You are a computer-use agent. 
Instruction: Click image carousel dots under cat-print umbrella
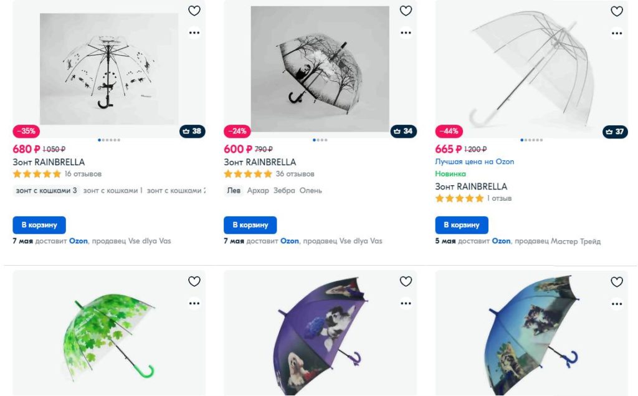coord(109,140)
